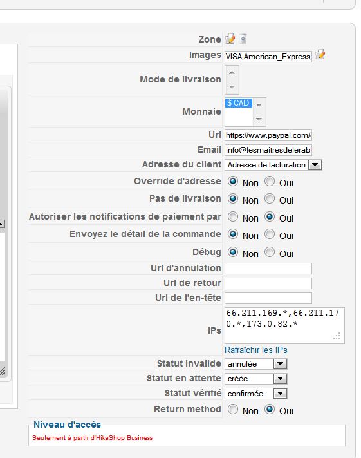This screenshot has height=458, width=361.
Task: Click Monnaie list scroll up arrow
Action: [x=259, y=105]
